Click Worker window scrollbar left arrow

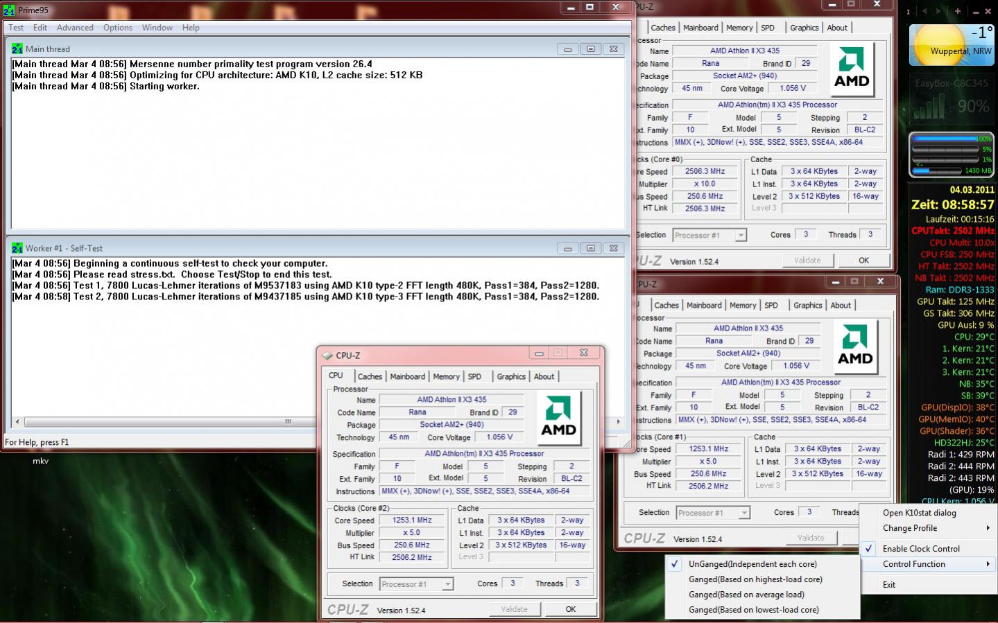[17, 421]
